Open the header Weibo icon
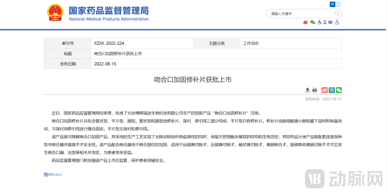 306,22
